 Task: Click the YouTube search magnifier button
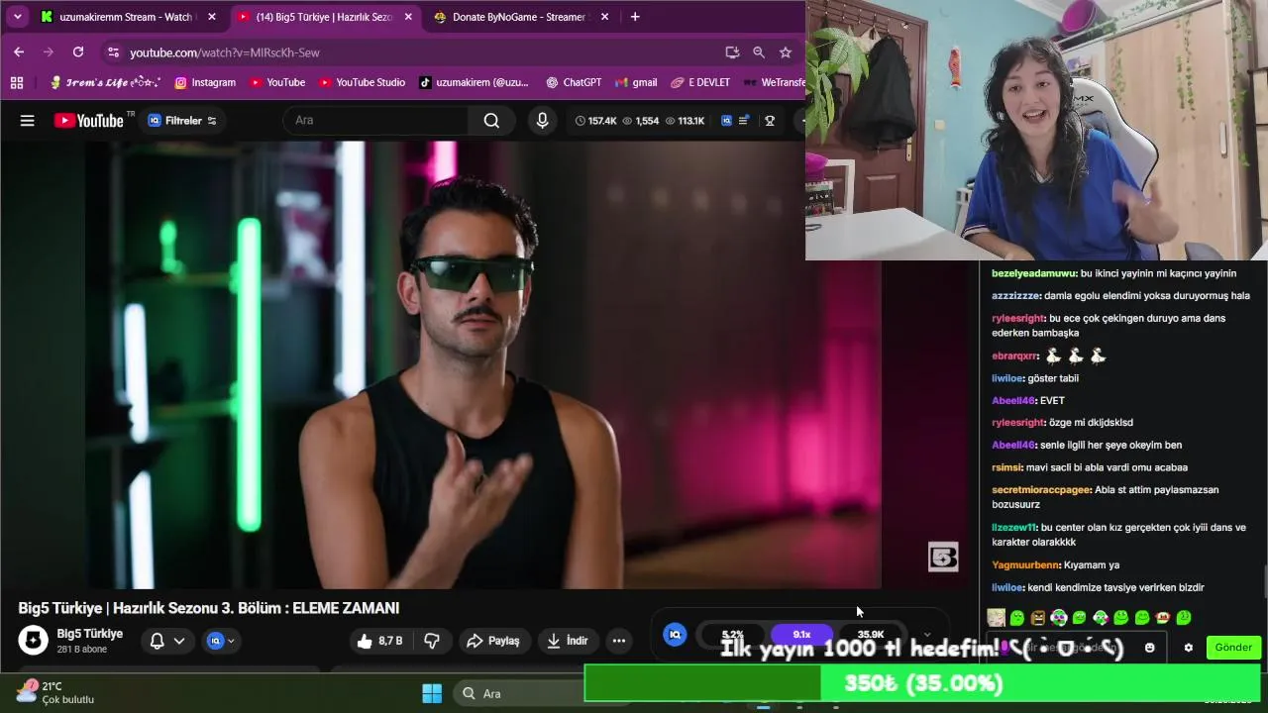point(491,121)
